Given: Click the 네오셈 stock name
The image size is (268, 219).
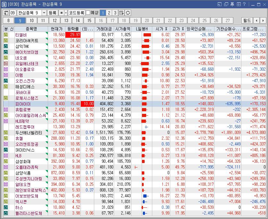Looking at the screenshot, I should pos(21,58).
